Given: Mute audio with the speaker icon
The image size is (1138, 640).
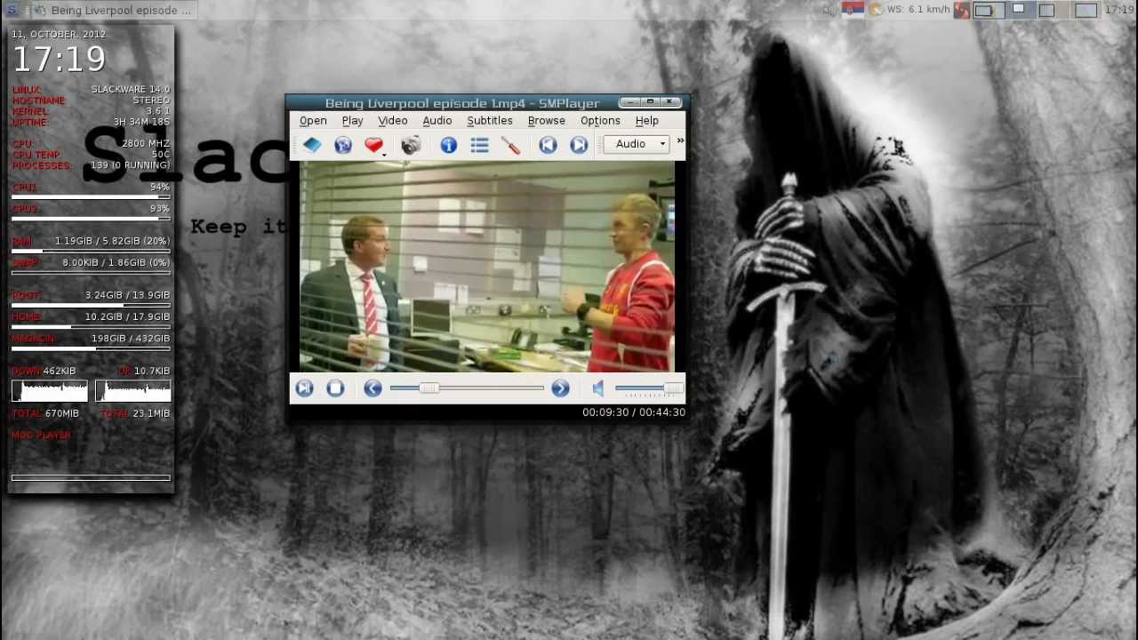Looking at the screenshot, I should (x=598, y=388).
